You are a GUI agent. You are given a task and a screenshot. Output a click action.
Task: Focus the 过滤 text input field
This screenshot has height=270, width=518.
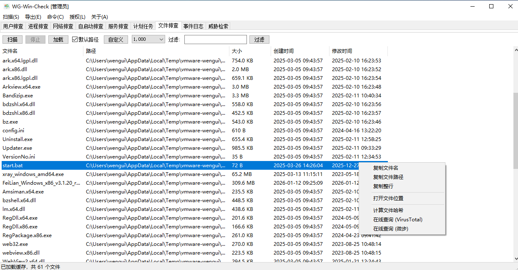click(215, 40)
